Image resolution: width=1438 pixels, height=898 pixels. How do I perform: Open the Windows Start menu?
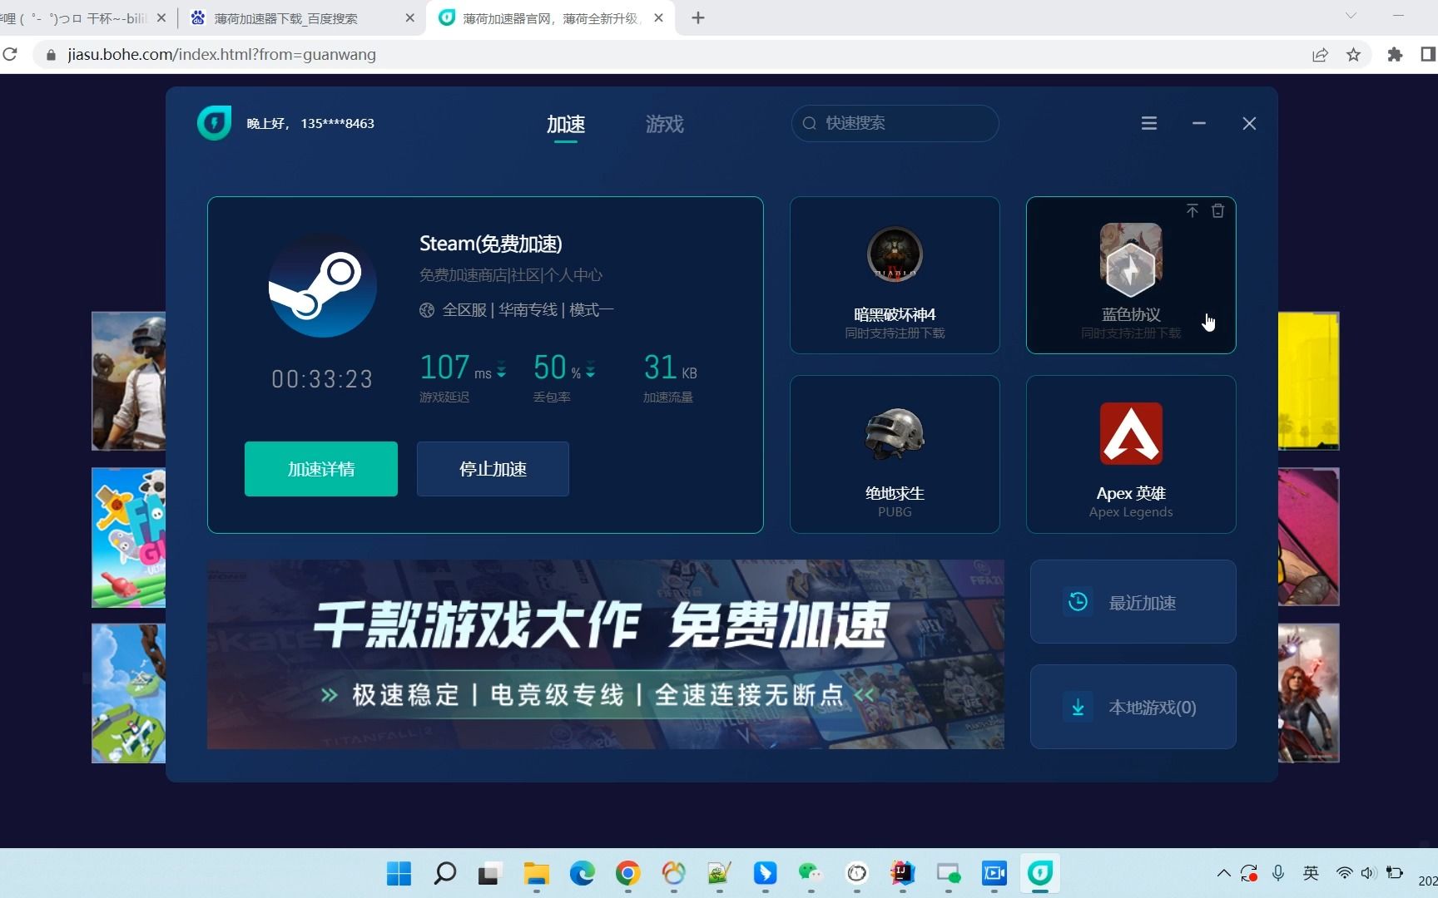coord(399,873)
